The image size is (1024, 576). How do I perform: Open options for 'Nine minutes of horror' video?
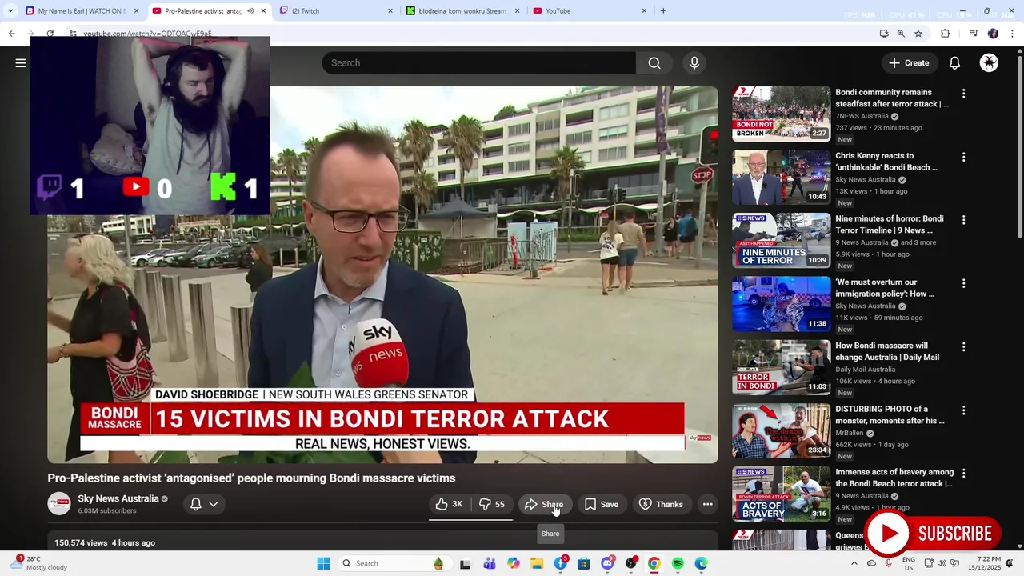[963, 220]
